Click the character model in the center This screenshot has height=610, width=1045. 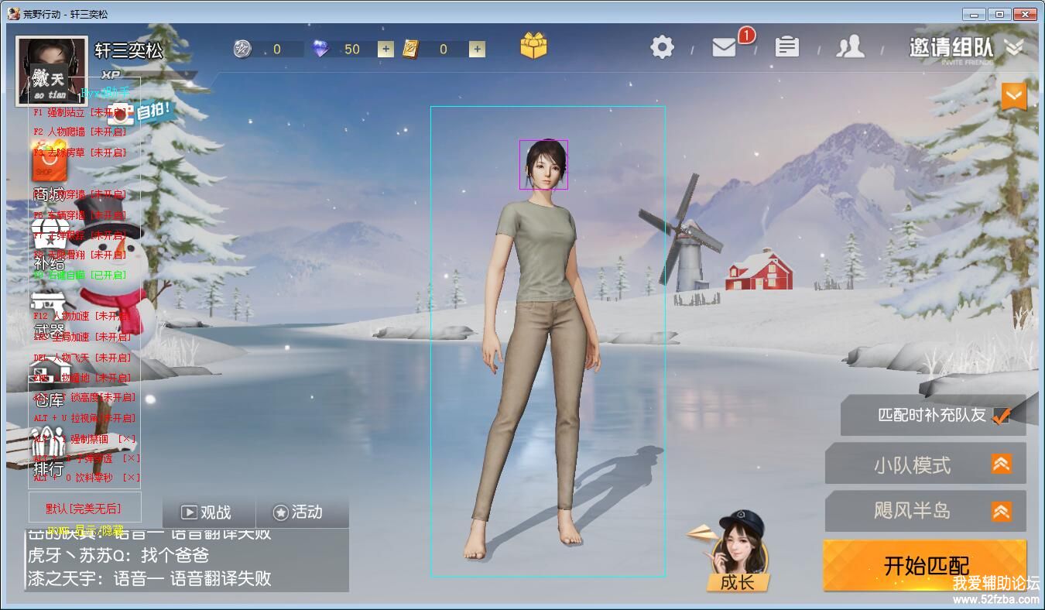(539, 348)
